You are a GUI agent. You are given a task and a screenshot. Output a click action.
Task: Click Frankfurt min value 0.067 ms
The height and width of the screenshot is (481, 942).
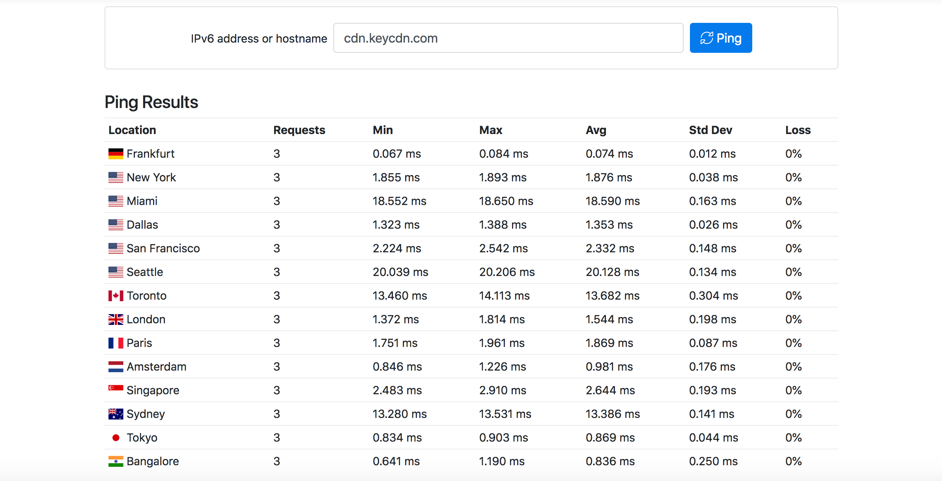(397, 154)
